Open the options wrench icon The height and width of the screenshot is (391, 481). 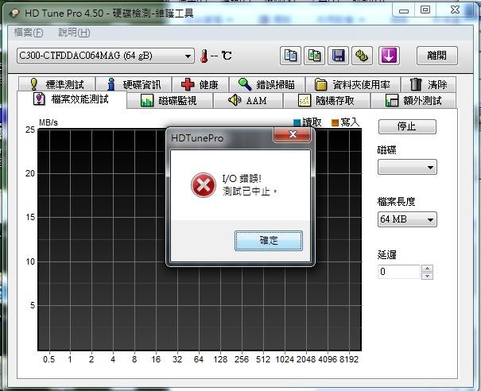point(362,56)
